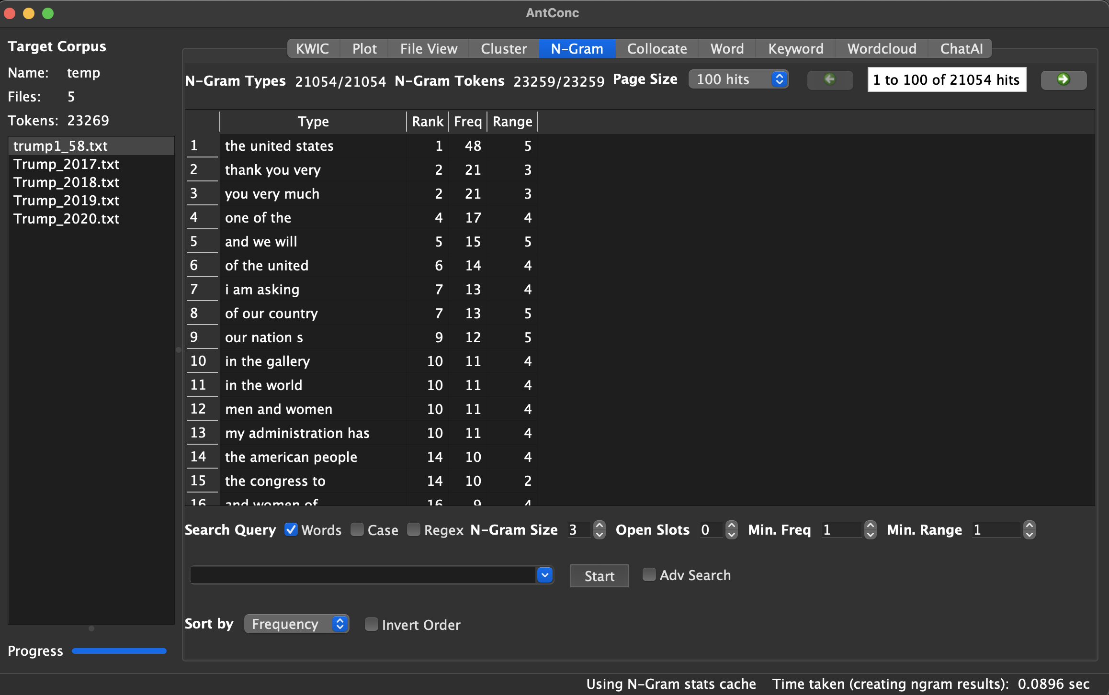Click the green macOS zoom window button
Viewport: 1109px width, 695px height.
coord(48,13)
